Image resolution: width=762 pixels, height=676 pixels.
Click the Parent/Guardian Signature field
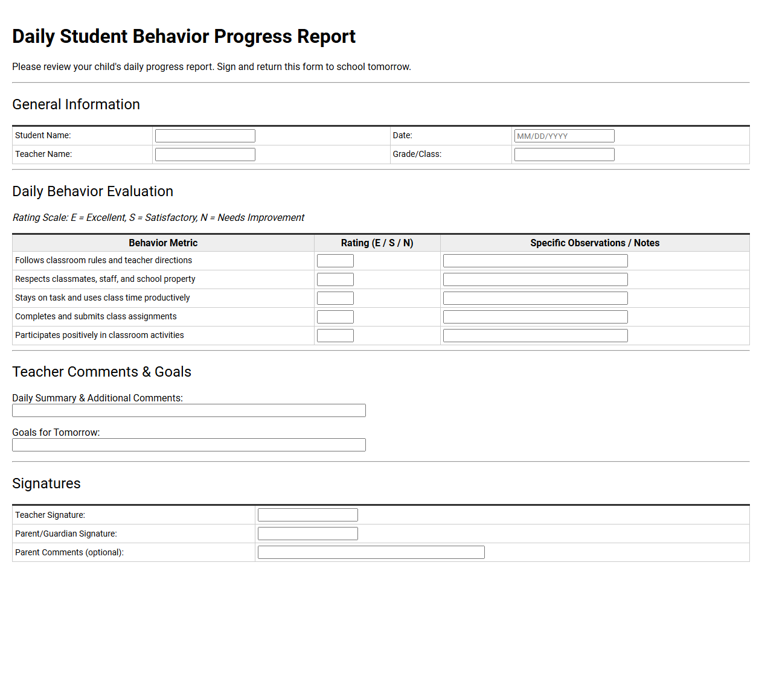[308, 534]
